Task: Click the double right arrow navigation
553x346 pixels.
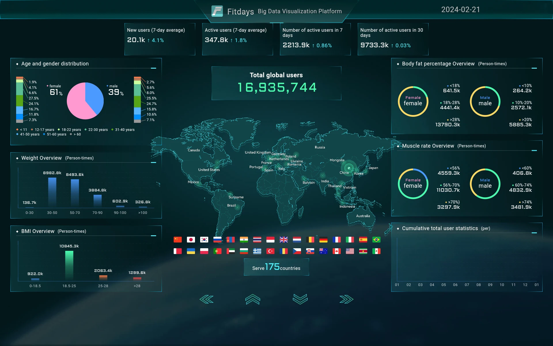Action: coord(346,299)
